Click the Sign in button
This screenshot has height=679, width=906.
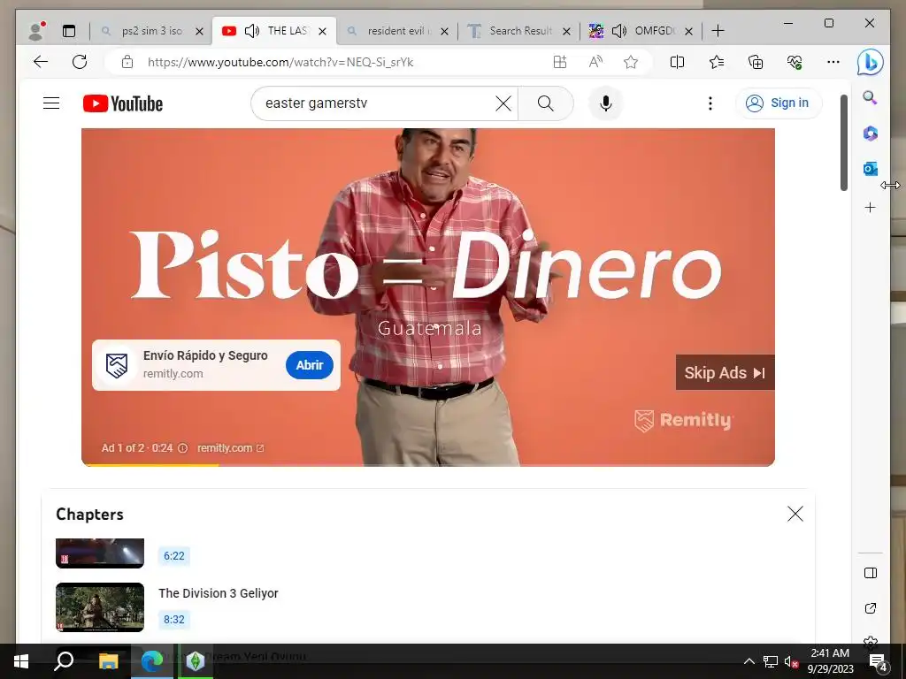tap(779, 103)
